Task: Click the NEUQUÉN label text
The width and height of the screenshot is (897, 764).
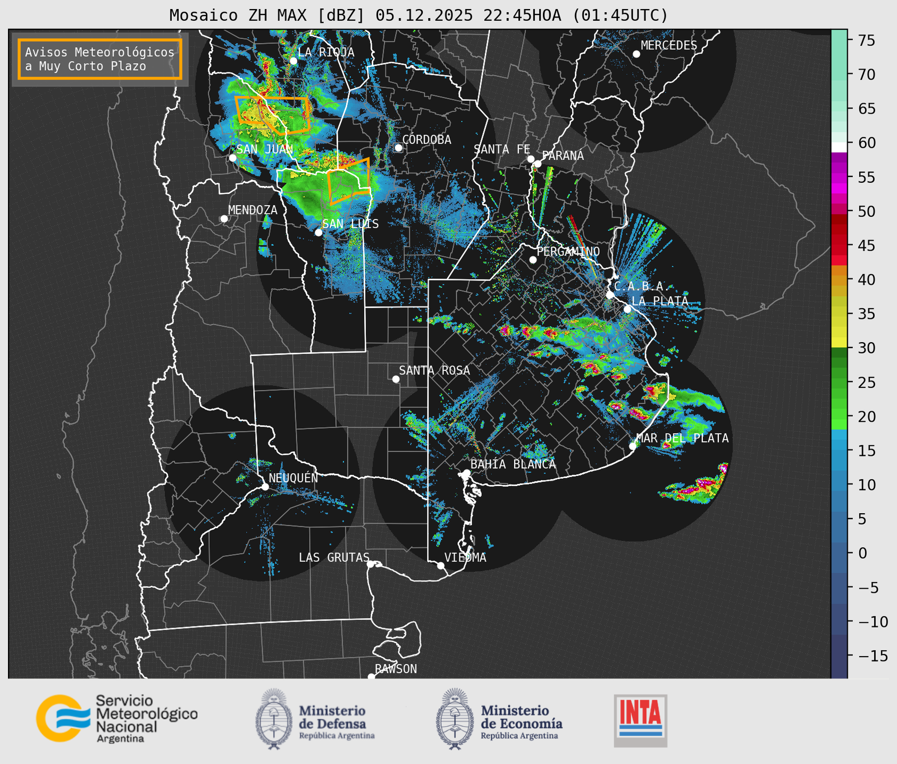Action: click(x=293, y=478)
